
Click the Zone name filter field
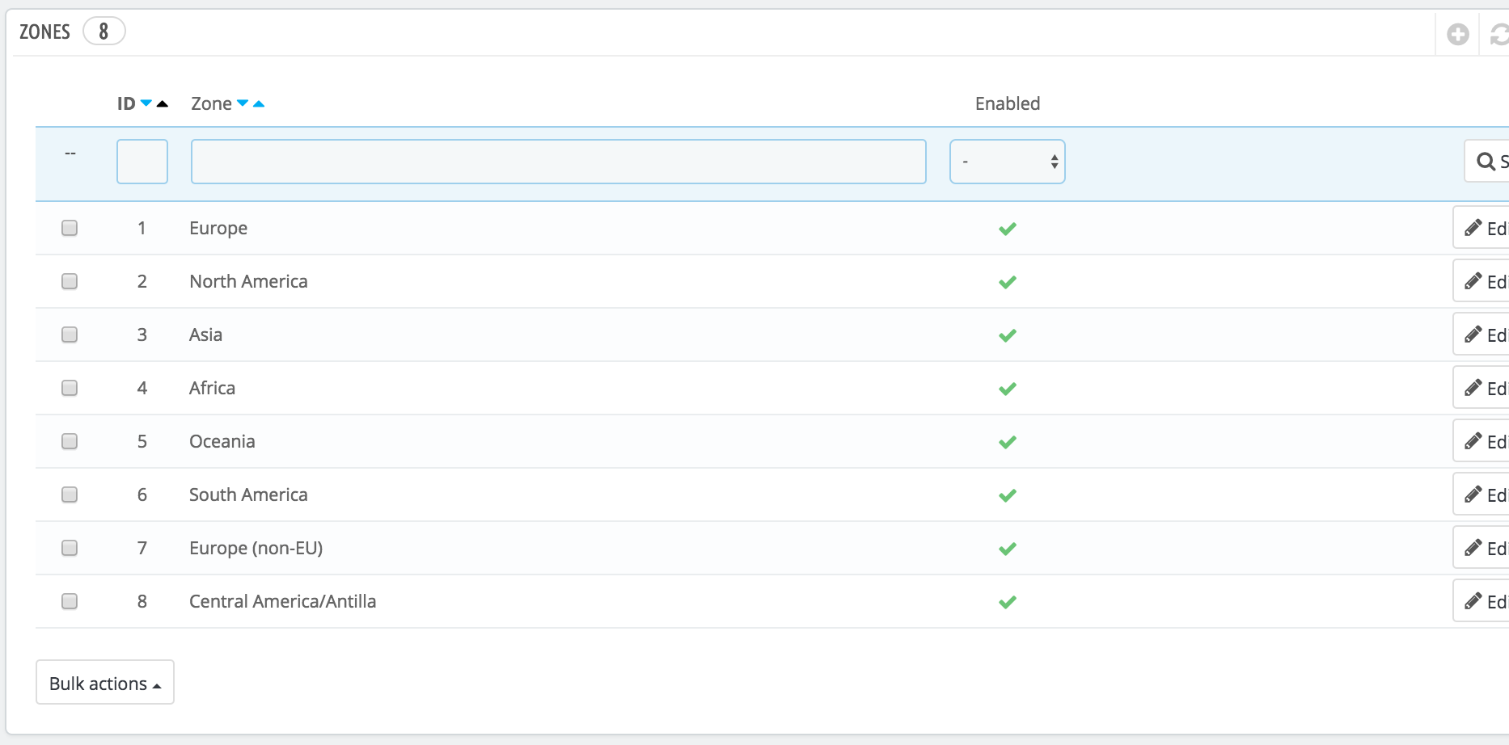tap(558, 162)
